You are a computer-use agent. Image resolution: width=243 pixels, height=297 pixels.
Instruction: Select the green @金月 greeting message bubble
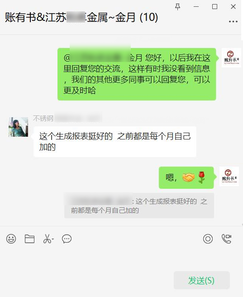tap(137, 74)
